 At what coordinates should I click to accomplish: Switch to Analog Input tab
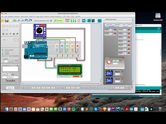pyautogui.click(x=109, y=24)
